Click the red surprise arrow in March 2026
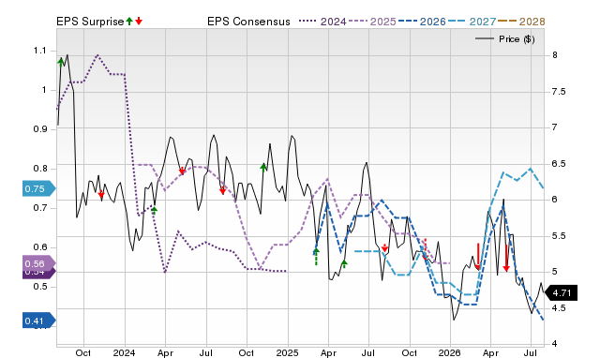This screenshot has height=358, width=600. (x=478, y=256)
